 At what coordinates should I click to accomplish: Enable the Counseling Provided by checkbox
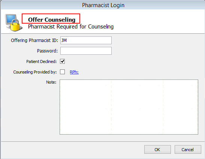pos(62,72)
